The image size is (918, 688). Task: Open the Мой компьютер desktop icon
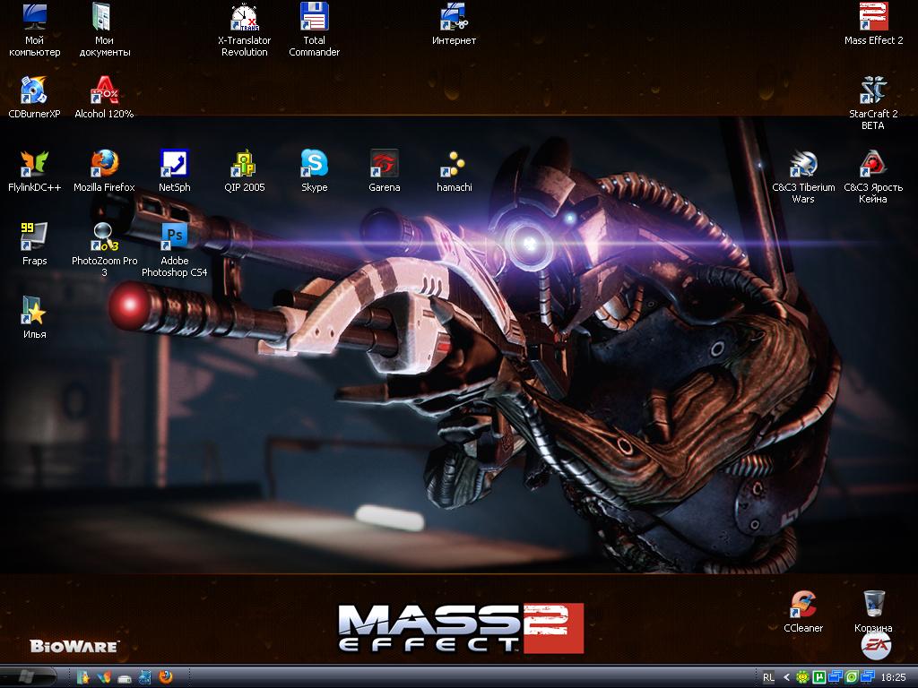[x=35, y=30]
